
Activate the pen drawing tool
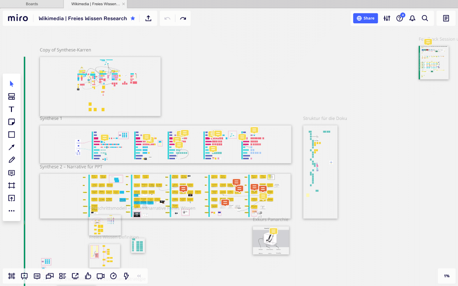12,160
